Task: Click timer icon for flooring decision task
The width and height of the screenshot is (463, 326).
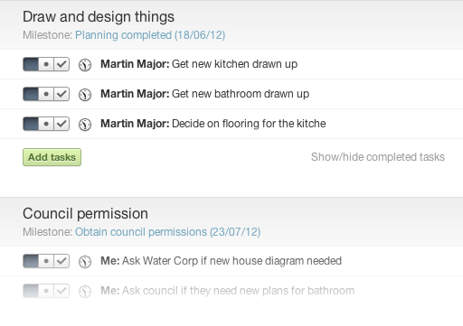Action: (x=85, y=125)
